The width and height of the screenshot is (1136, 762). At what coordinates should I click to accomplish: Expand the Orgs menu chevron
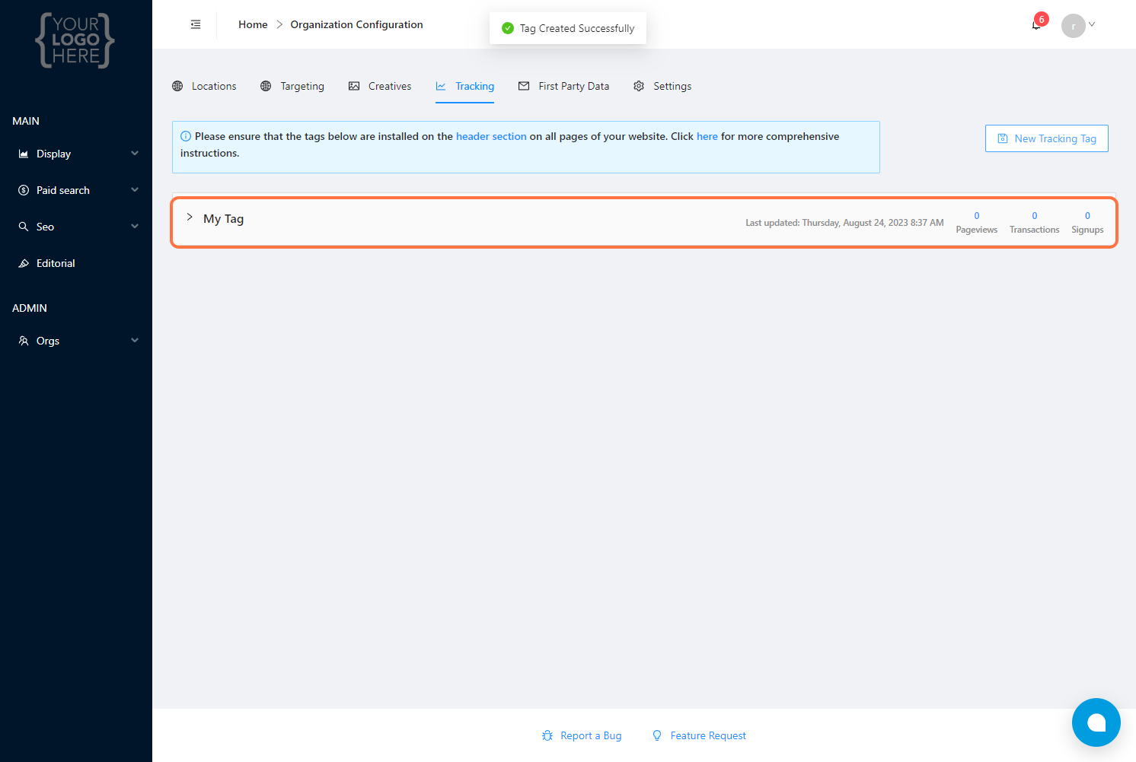pyautogui.click(x=135, y=340)
